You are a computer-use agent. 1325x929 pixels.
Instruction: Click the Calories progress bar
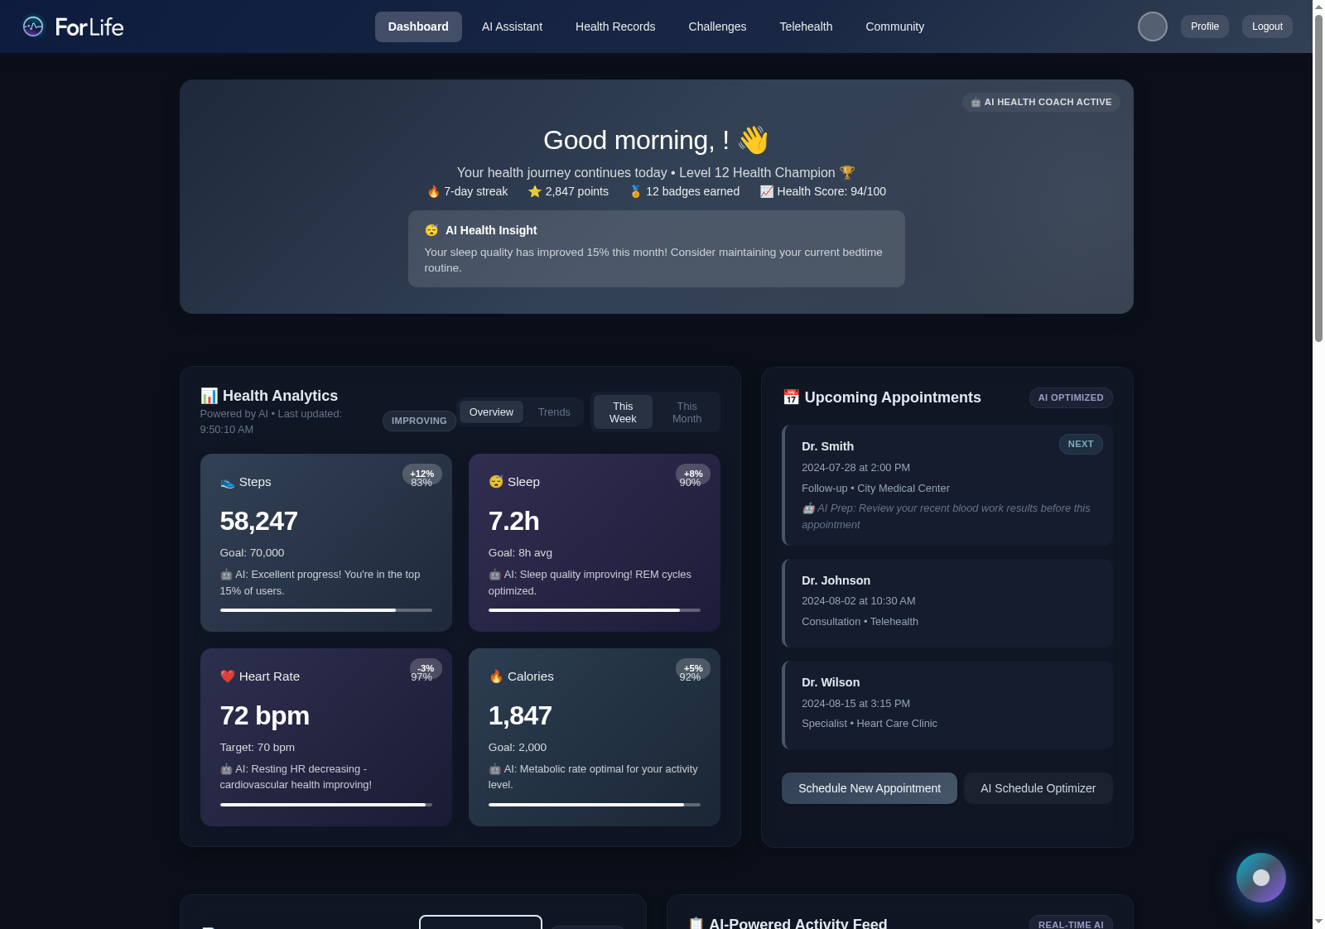point(595,805)
